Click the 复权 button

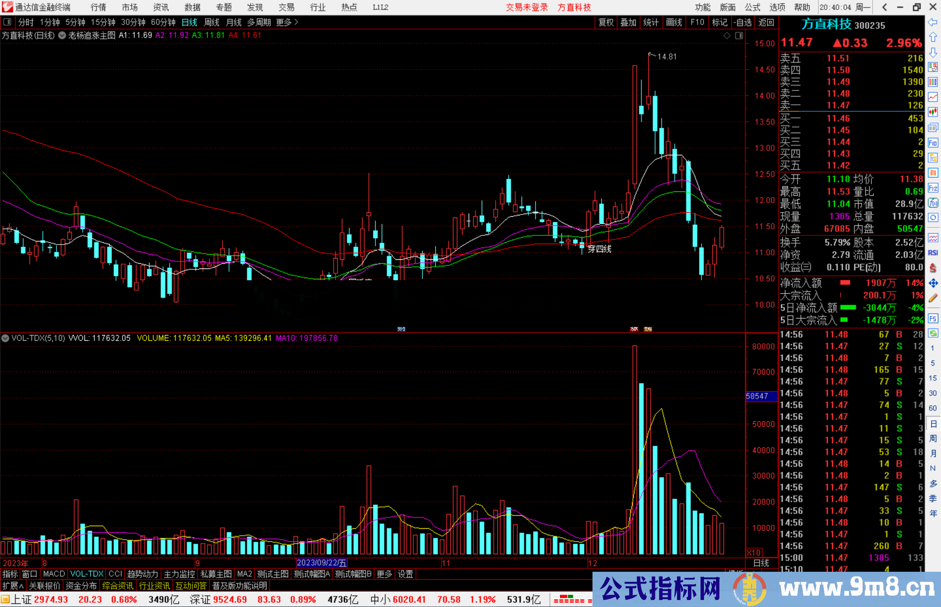click(x=606, y=22)
